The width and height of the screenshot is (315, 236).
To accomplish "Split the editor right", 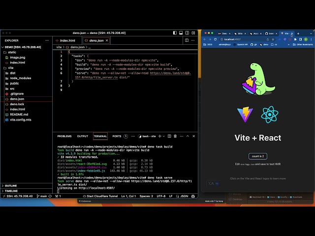I will click(x=187, y=40).
